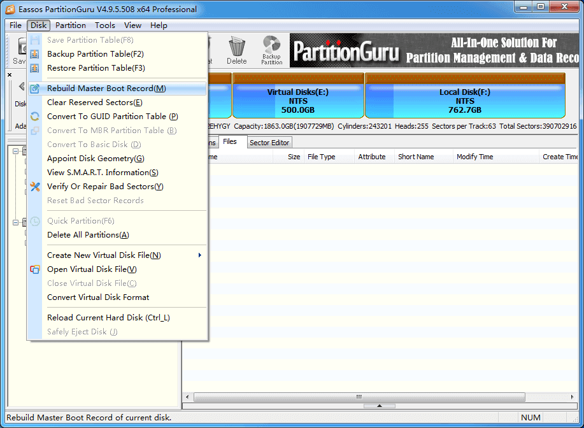Click the Rebuild Master Boot Record icon
This screenshot has height=428, width=584.
(x=34, y=89)
